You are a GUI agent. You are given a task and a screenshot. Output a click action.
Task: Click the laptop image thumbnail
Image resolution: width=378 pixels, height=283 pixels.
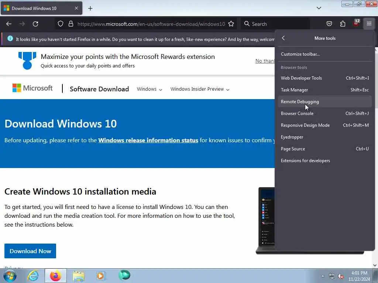(265, 221)
